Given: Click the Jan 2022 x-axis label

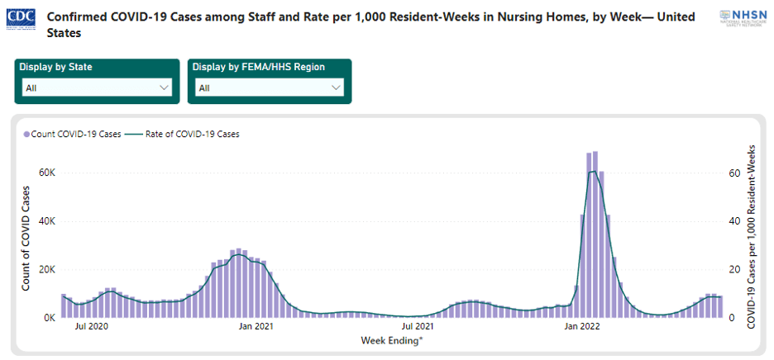Looking at the screenshot, I should [583, 327].
